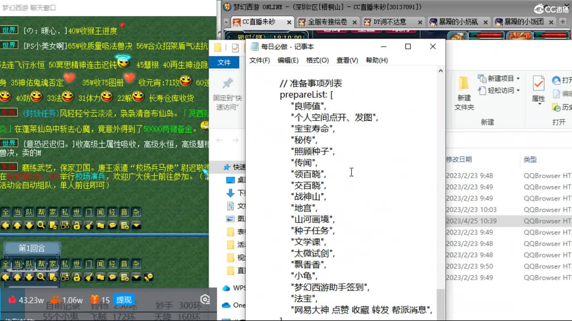
Task: Close the 全服专接绘卷 tab
Action: [355, 22]
